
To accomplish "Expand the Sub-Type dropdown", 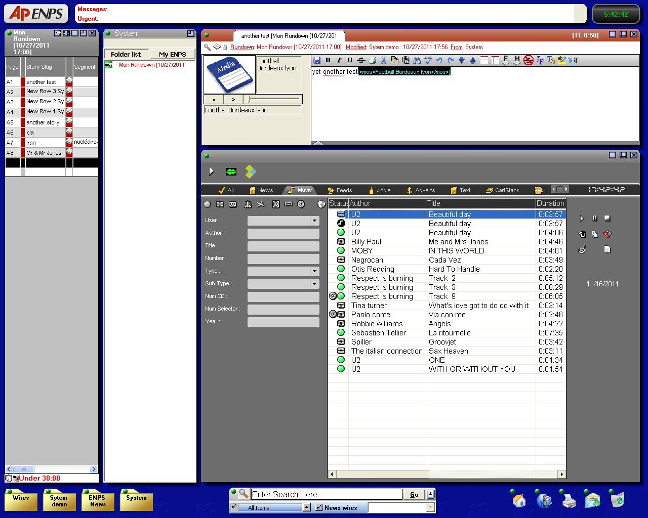I will 314,284.
